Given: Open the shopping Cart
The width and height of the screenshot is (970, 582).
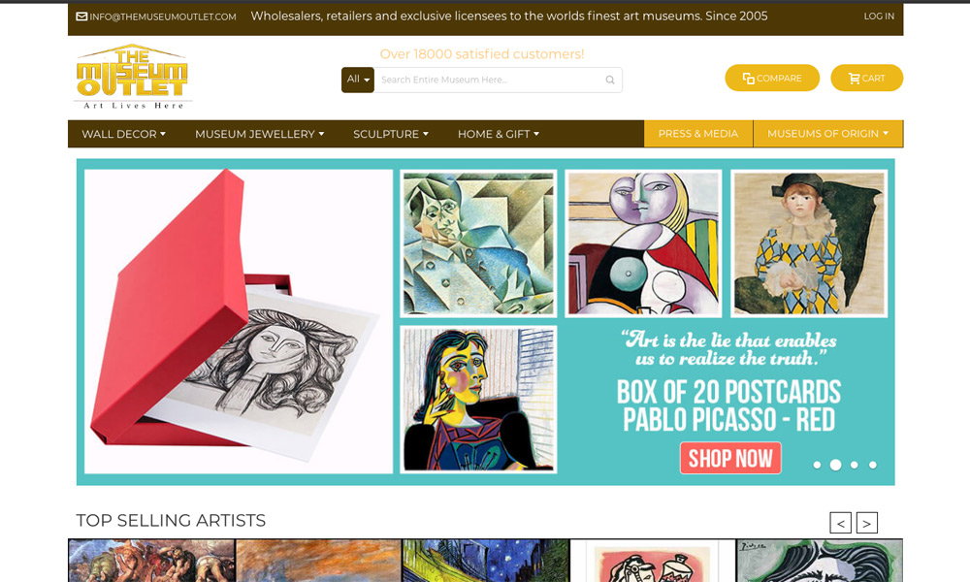Looking at the screenshot, I should [x=866, y=78].
